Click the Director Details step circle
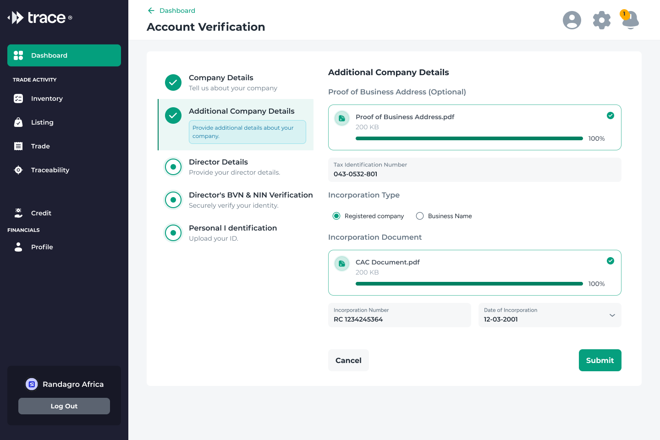 point(173,167)
